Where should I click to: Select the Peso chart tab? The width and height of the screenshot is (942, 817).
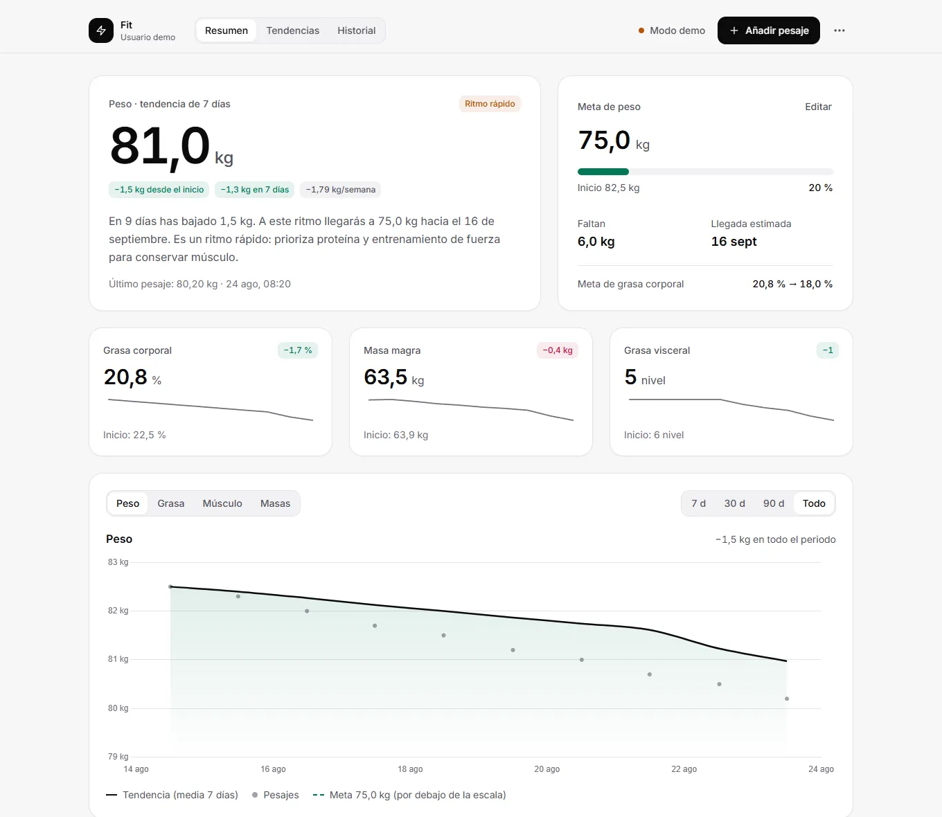(127, 503)
